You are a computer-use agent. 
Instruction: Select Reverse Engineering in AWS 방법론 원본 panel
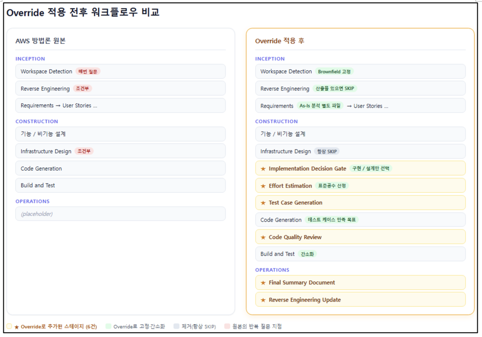coord(120,89)
